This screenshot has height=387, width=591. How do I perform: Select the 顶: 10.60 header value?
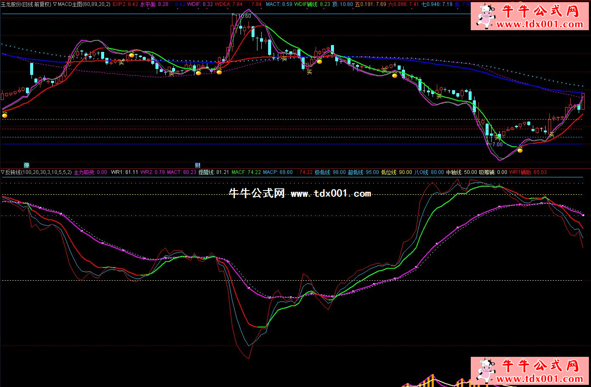[x=343, y=4]
